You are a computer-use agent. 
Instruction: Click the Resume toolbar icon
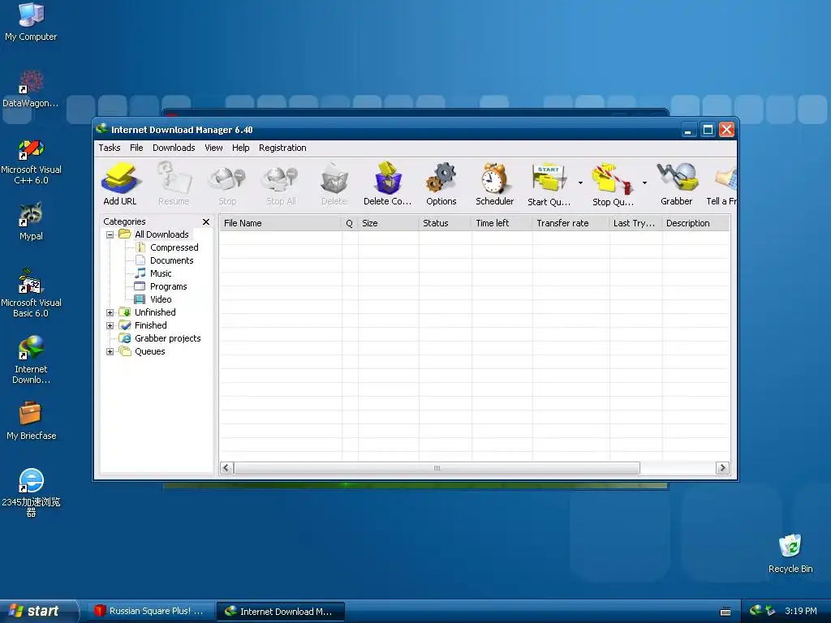[x=174, y=183]
